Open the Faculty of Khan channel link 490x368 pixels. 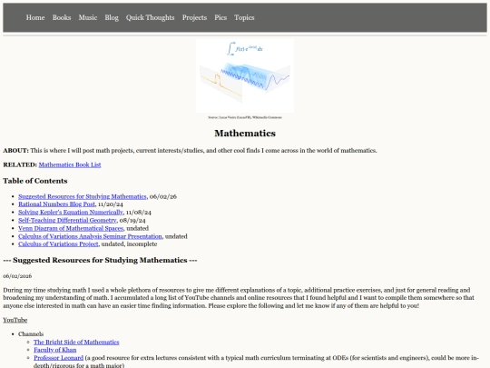point(55,350)
